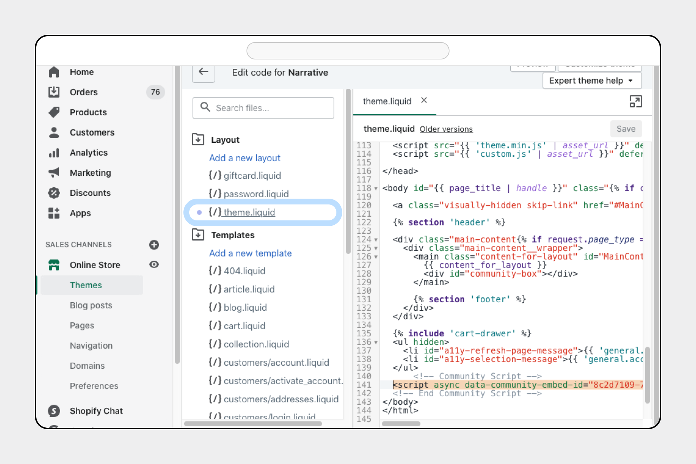Open Home from sidebar icon
The image size is (696, 464).
tap(54, 72)
